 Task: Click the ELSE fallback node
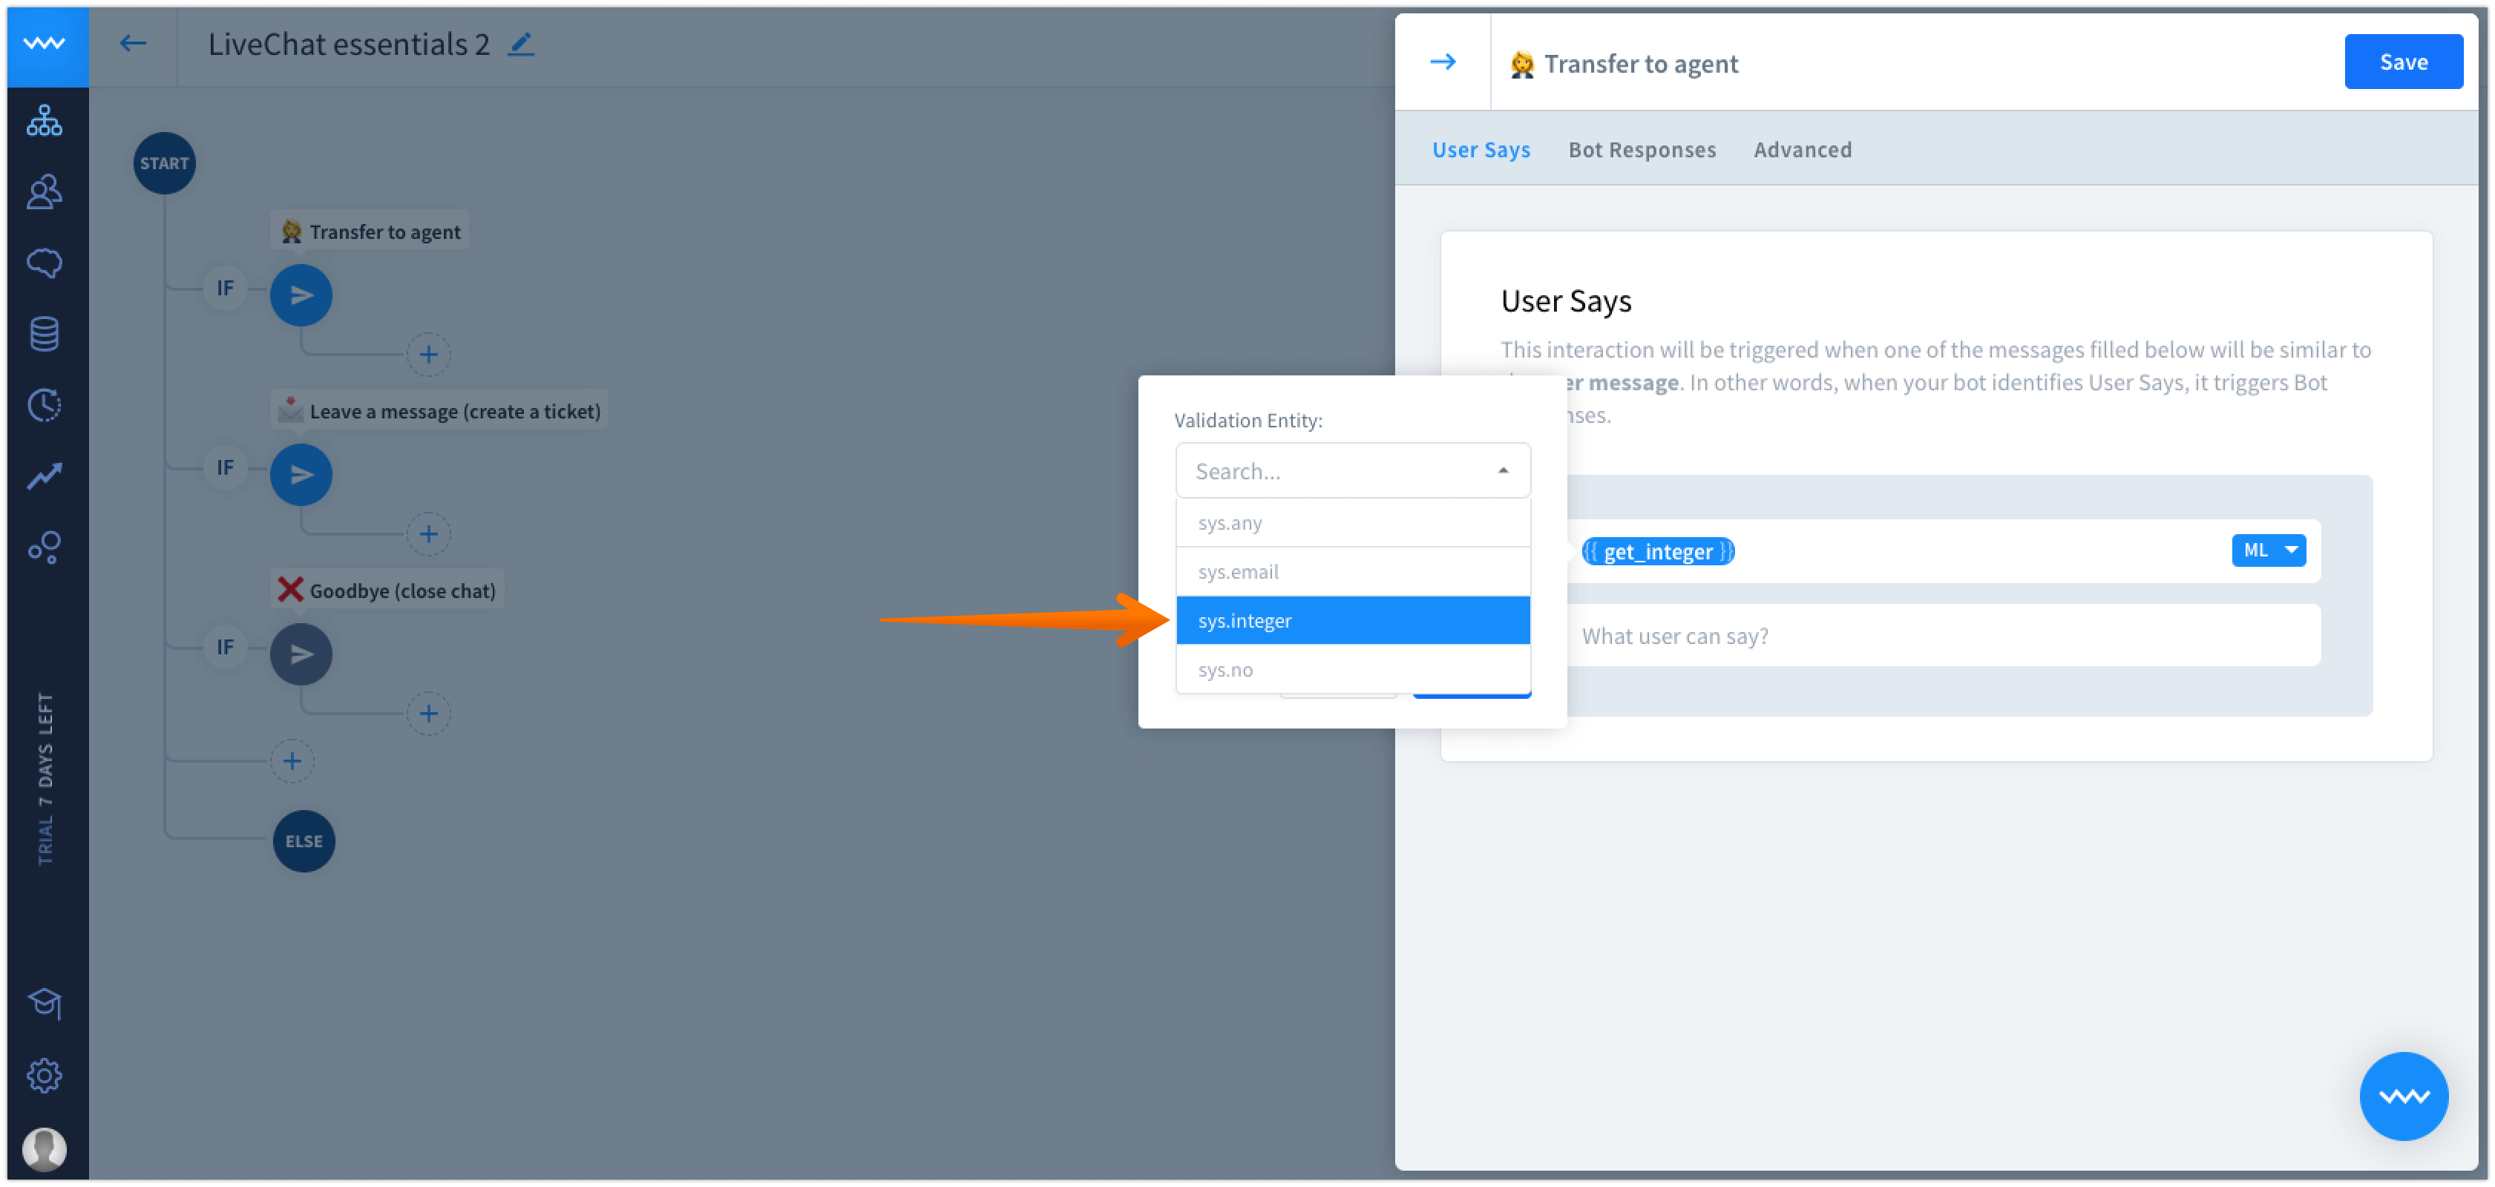click(x=304, y=841)
